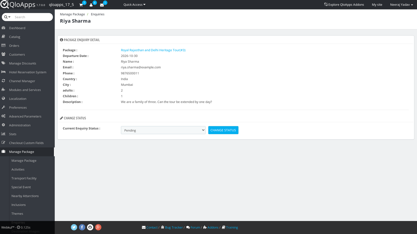Click the Catalog book icon
This screenshot has height=234, width=417.
pos(4,37)
